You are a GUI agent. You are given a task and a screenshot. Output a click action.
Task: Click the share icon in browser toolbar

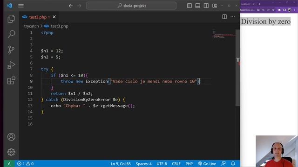pyautogui.click(x=268, y=10)
